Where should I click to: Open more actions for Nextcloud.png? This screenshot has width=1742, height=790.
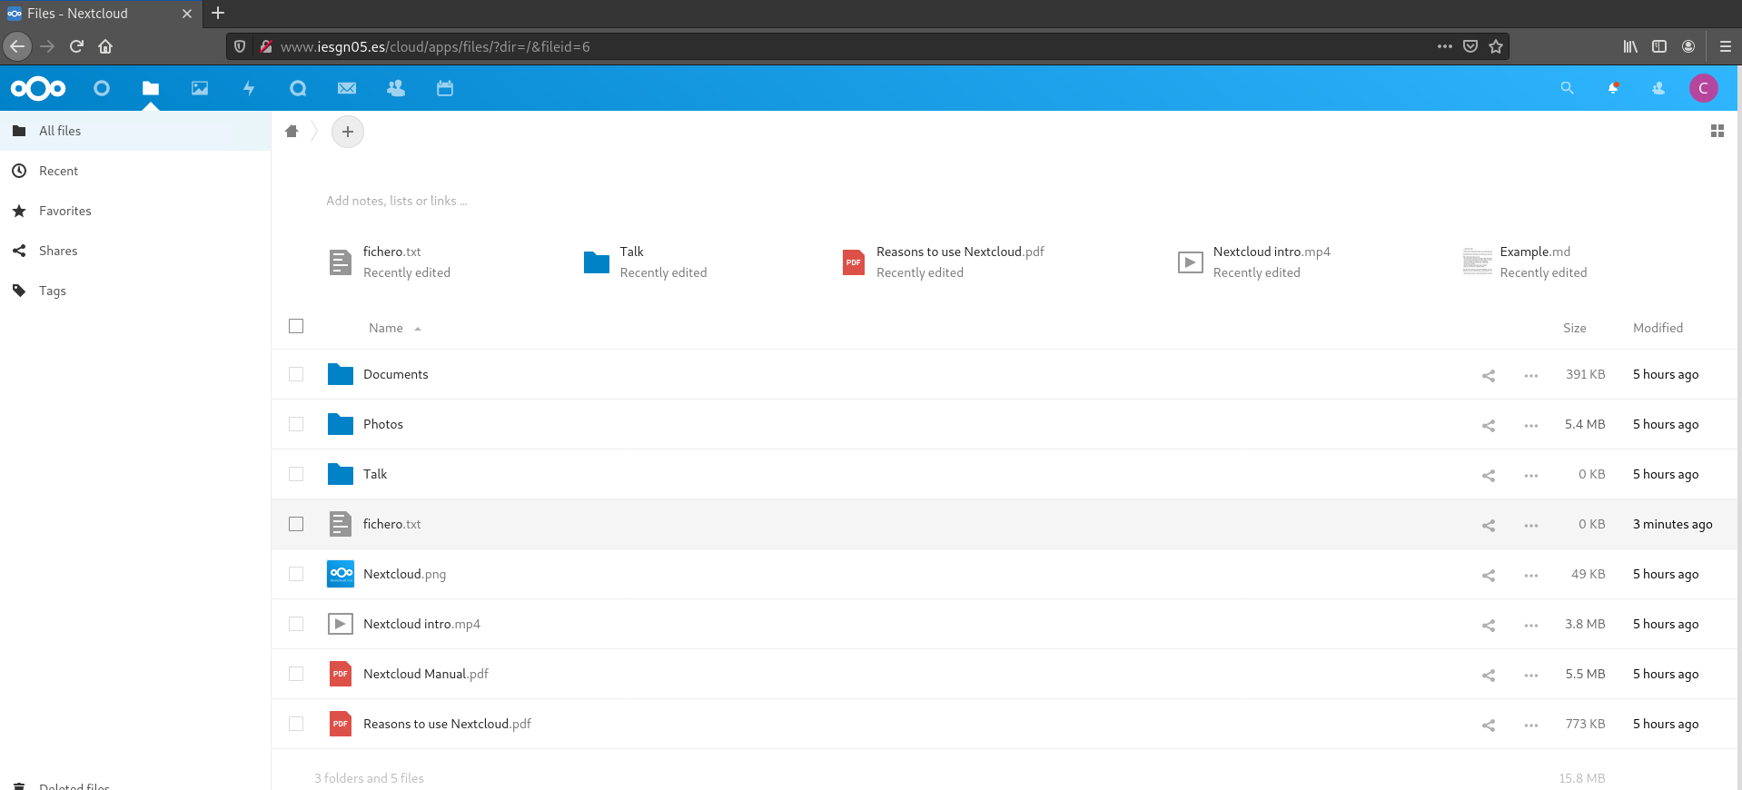1531,575
